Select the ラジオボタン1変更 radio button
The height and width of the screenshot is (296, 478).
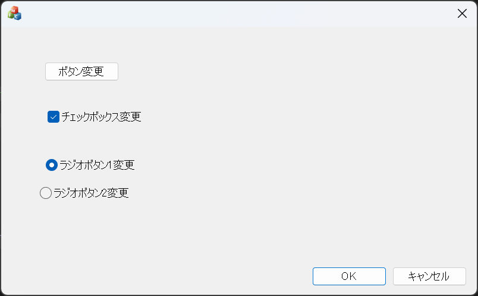pos(52,164)
